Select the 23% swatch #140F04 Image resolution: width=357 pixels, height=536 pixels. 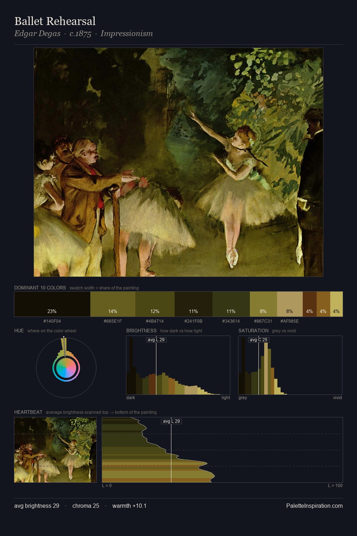click(x=52, y=304)
